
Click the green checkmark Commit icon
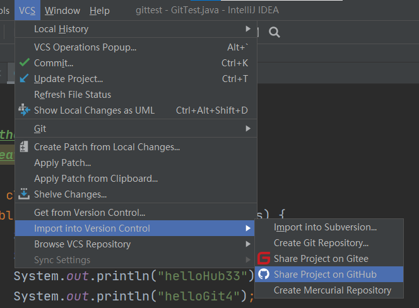[25, 62]
